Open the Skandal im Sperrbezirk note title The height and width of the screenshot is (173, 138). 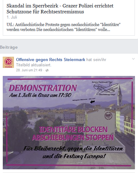pos(60,9)
